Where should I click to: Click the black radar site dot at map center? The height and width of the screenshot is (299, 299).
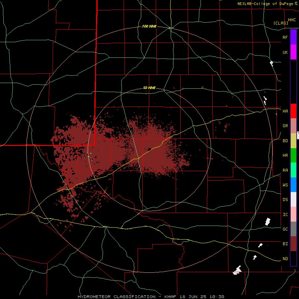(149, 149)
